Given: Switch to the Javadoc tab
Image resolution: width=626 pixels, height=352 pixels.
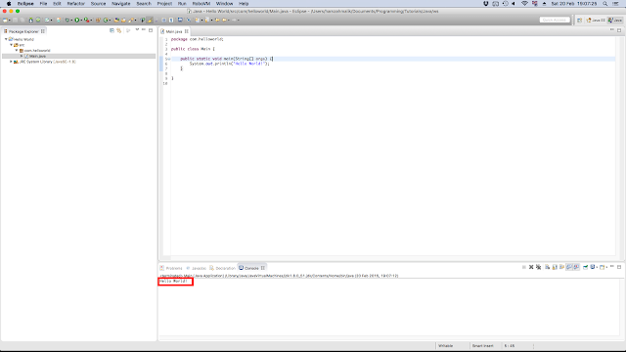Looking at the screenshot, I should (x=196, y=268).
